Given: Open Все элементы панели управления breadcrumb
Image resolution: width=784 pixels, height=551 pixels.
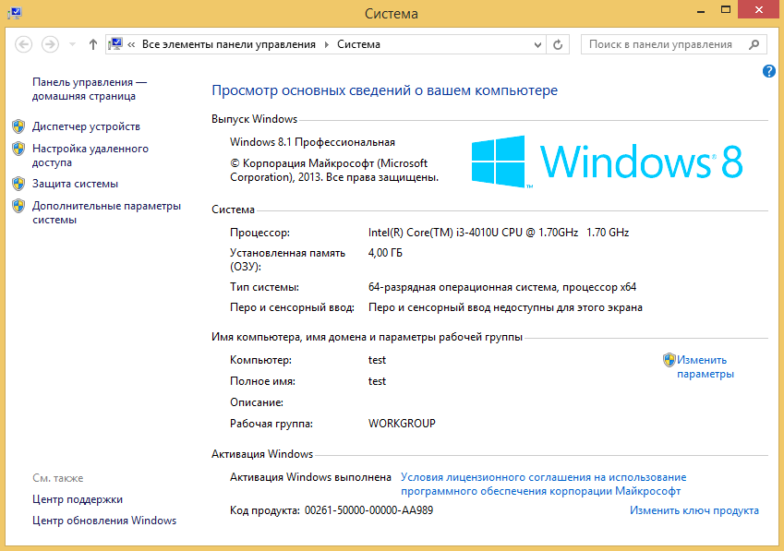Looking at the screenshot, I should pos(228,44).
